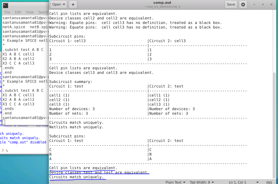This screenshot has height=184, width=278.
Task: Expand the Open button's recent files dropdown
Action: click(64, 4)
